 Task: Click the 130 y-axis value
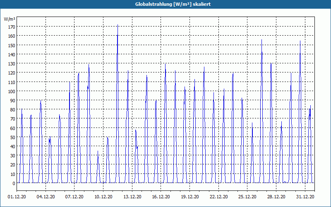[x=12, y=64]
